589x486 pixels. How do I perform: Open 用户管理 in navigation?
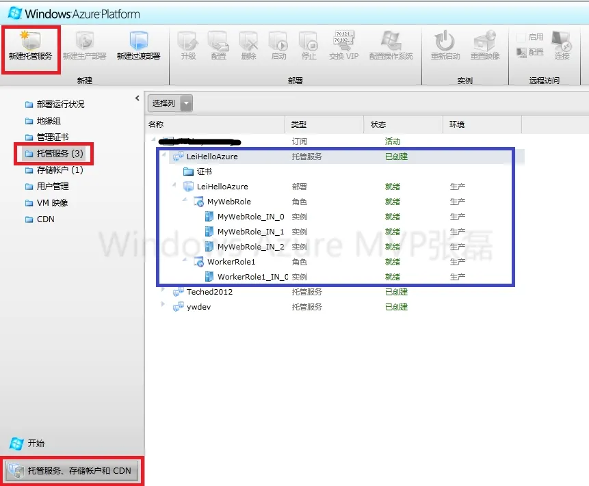(x=47, y=187)
